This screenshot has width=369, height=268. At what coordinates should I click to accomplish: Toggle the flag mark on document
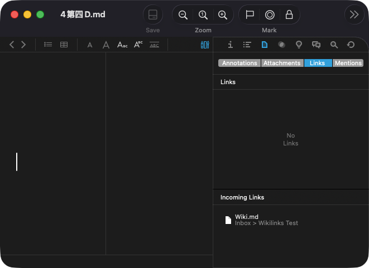(x=250, y=15)
